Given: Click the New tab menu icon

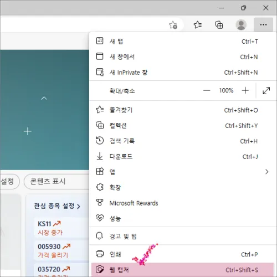Looking at the screenshot, I should pos(100,41).
